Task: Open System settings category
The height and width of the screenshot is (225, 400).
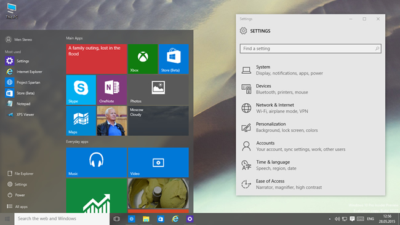Action: [x=310, y=70]
